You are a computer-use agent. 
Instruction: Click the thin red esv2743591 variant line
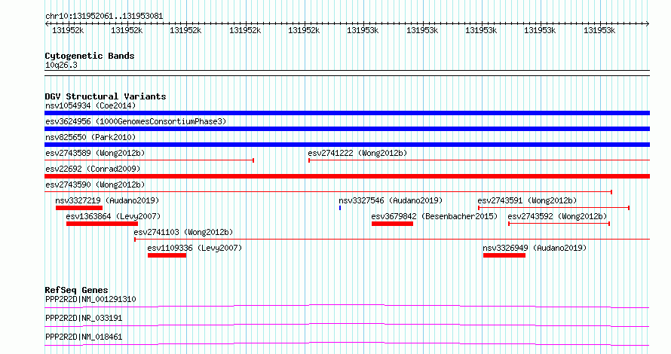coord(553,208)
